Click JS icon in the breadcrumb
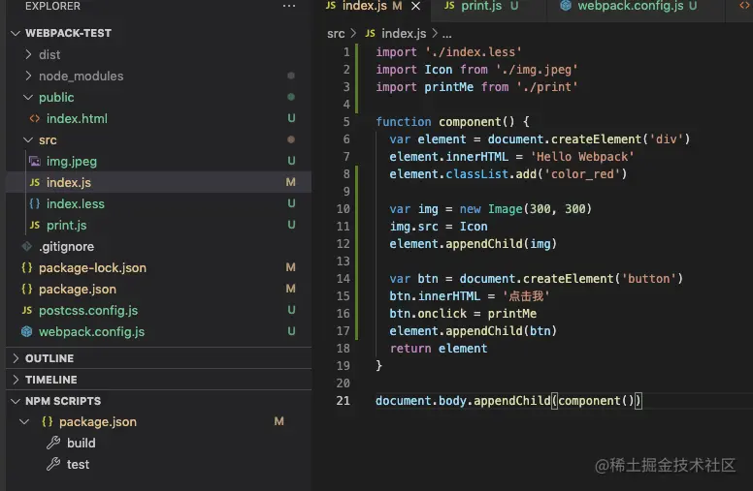This screenshot has height=491, width=753. (371, 33)
